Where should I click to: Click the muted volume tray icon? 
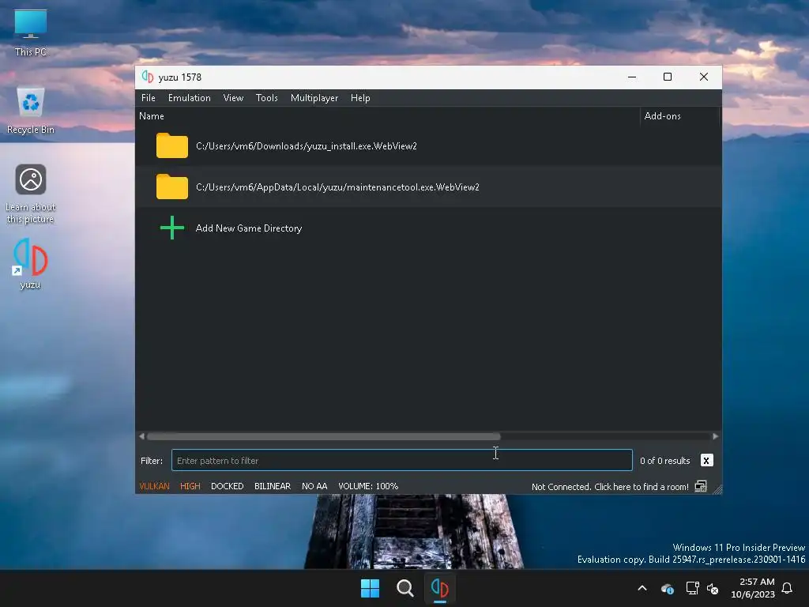pos(713,588)
